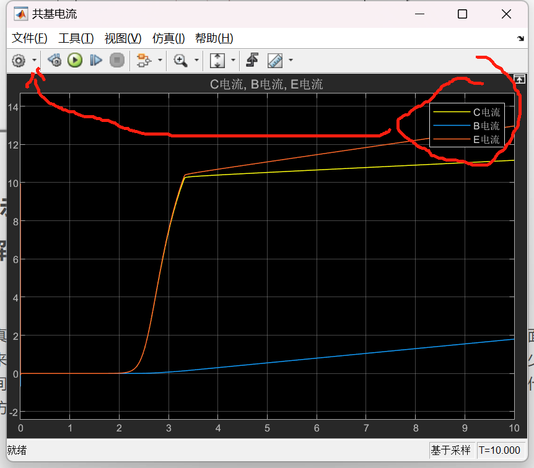
Task: Expand the measurements dropdown arrow
Action: (x=291, y=60)
